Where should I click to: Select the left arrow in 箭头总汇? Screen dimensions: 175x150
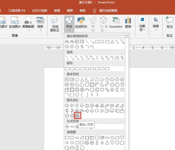(x=72, y=106)
